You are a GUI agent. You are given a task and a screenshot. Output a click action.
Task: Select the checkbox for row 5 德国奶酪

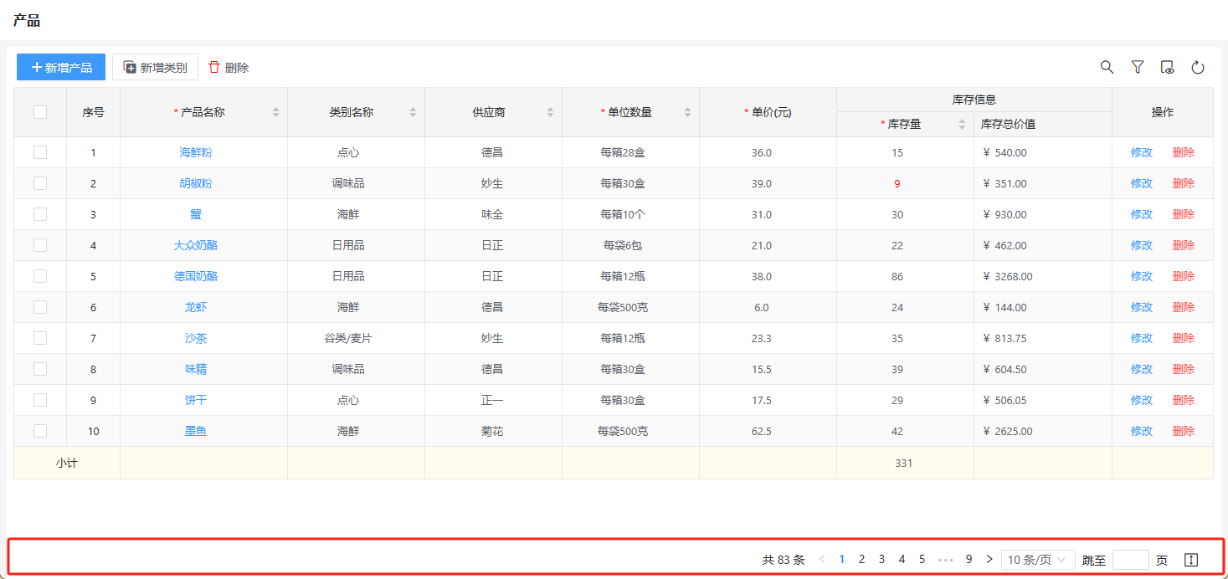pyautogui.click(x=40, y=276)
